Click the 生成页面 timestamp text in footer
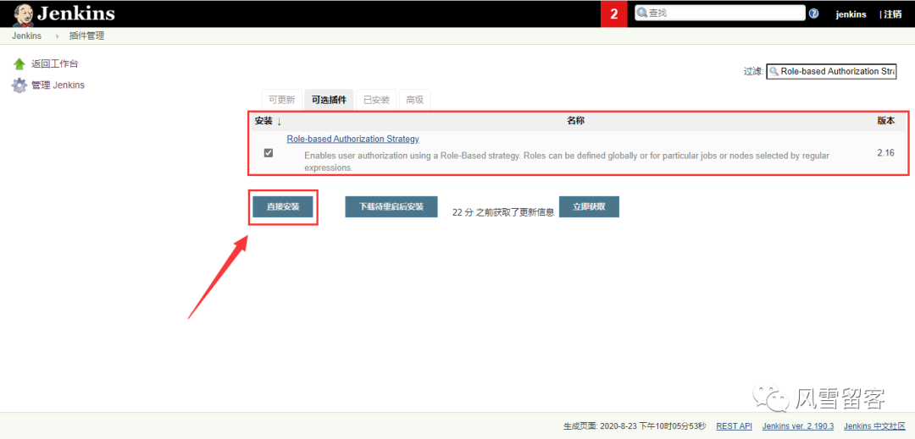Image resolution: width=915 pixels, height=439 pixels. point(635,426)
